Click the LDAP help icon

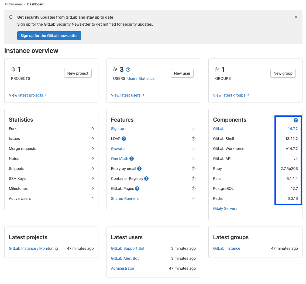click(x=124, y=139)
